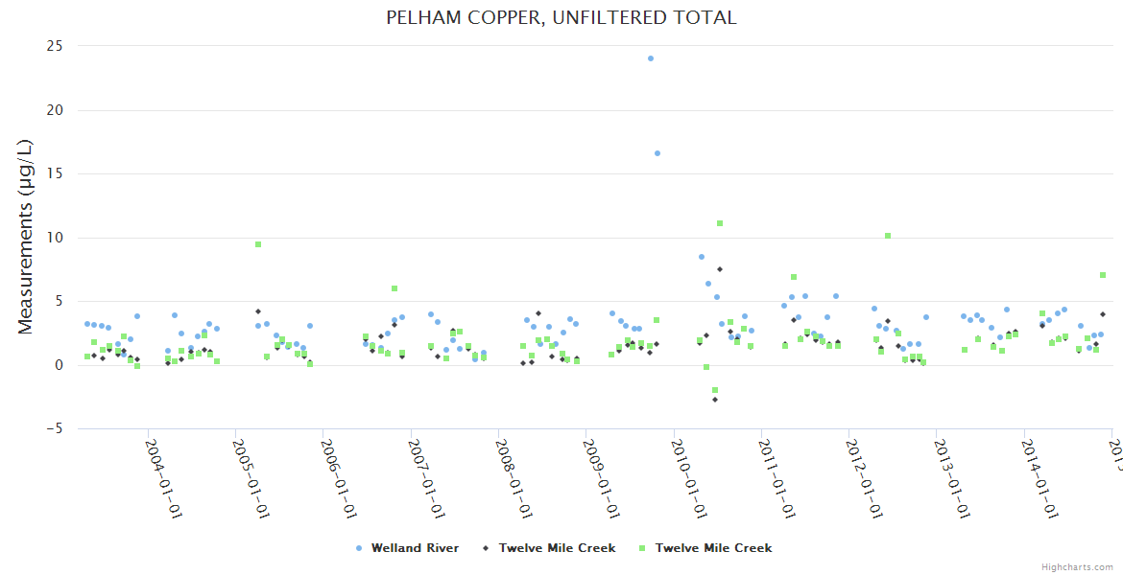This screenshot has height=575, width=1123.
Task: Click the 2013-01-01 x-axis date label
Action: tap(952, 476)
